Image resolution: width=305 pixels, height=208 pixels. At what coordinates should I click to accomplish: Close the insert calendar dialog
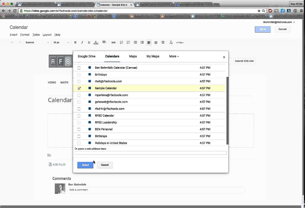coord(224,57)
